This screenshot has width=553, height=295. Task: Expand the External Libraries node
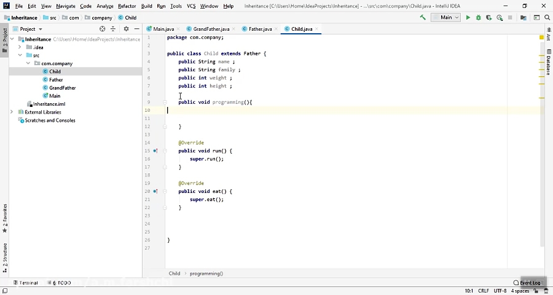12,112
